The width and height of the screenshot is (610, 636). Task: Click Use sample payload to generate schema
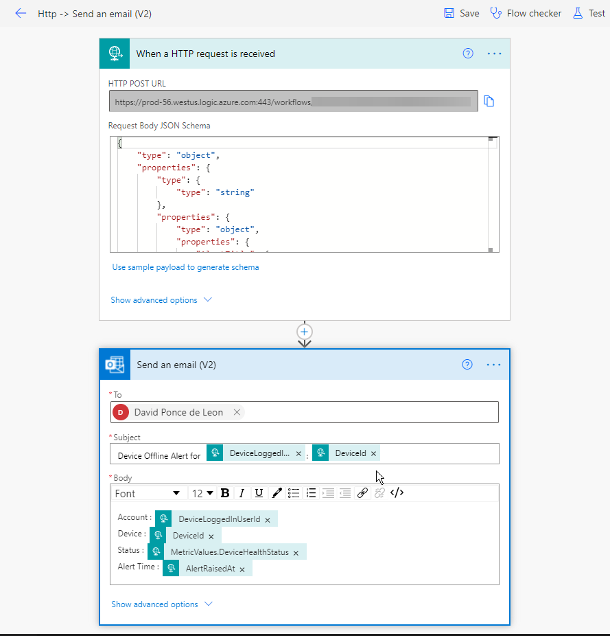(x=185, y=267)
